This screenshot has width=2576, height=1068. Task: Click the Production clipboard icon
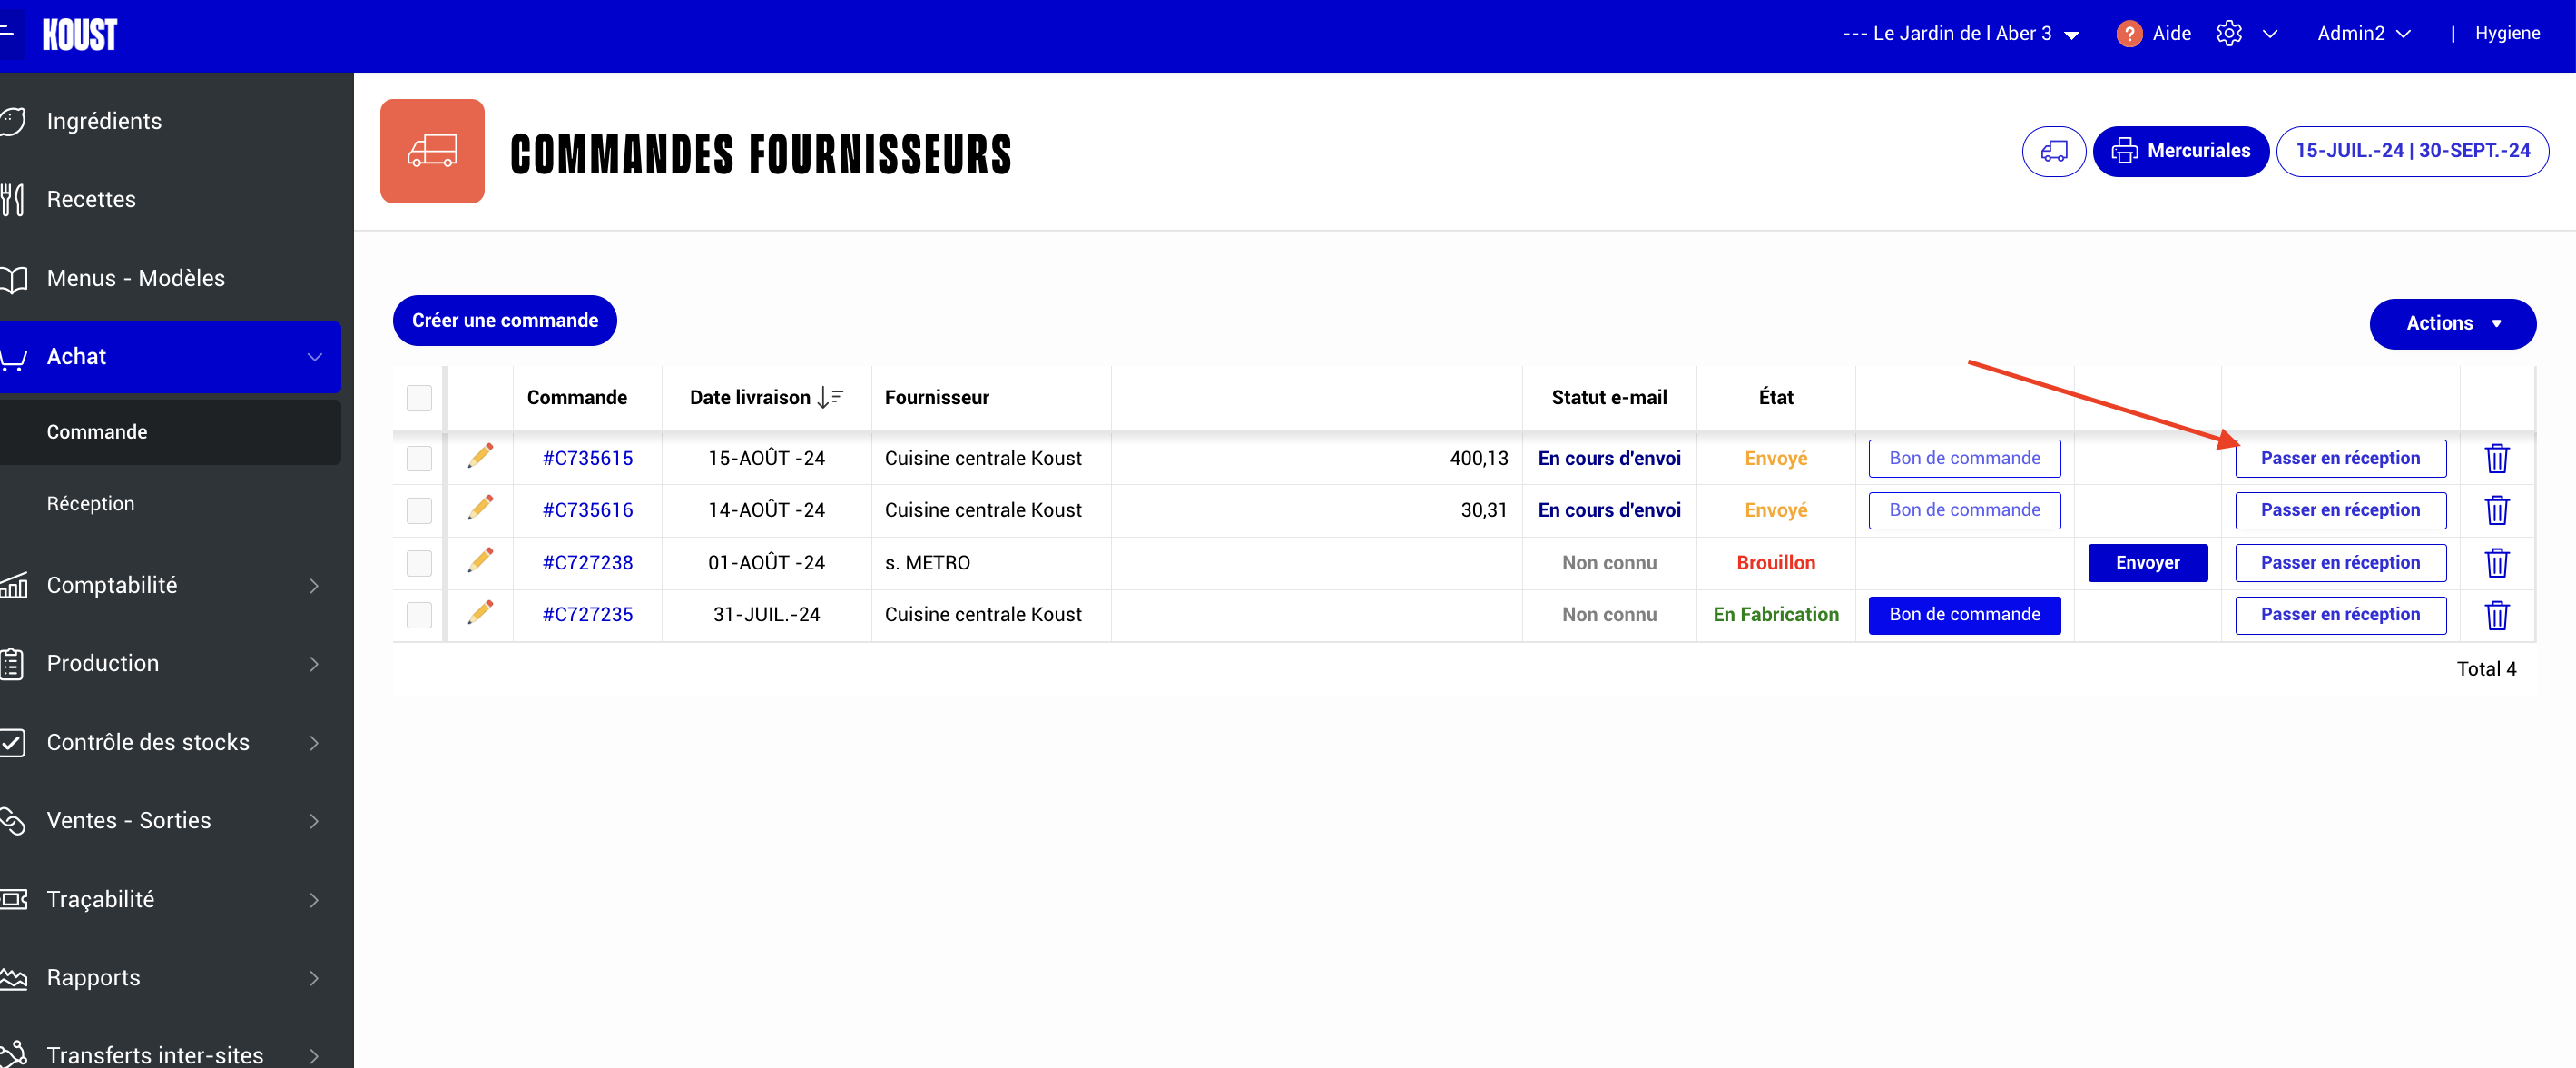click(x=13, y=664)
